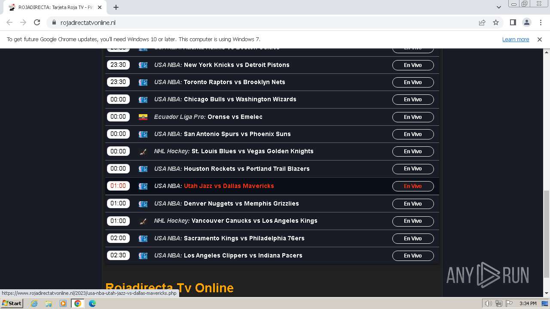Open Orense vs Emelec match link
Viewport: 550px width, 309px height.
click(235, 117)
